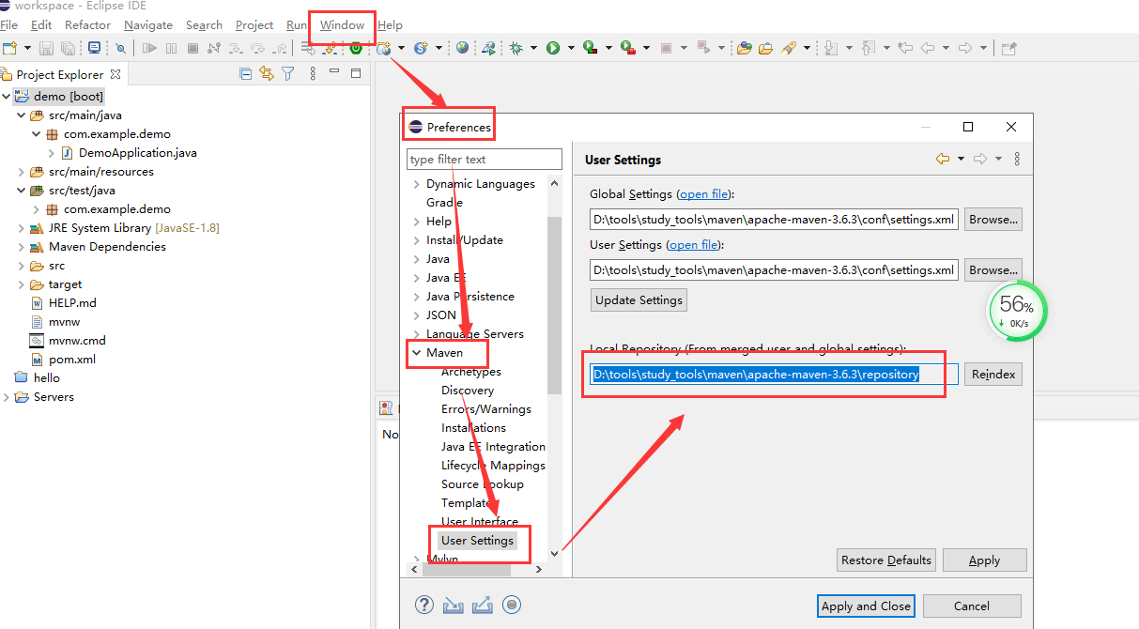This screenshot has height=629, width=1139.
Task: Open the Project Explorer filter icon
Action: tap(288, 74)
